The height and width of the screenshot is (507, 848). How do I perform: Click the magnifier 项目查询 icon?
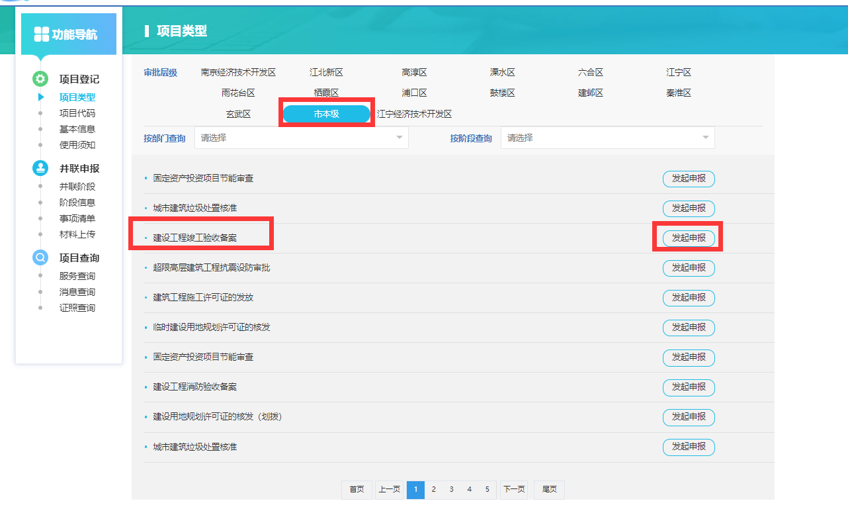[40, 257]
